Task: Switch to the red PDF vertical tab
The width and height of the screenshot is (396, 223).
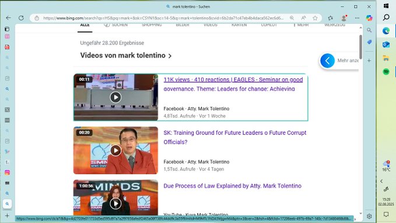Action: pos(7,47)
